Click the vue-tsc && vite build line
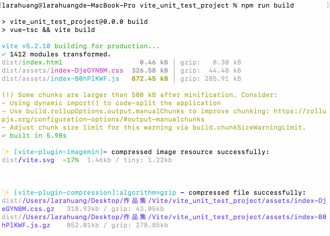 (x=52, y=30)
